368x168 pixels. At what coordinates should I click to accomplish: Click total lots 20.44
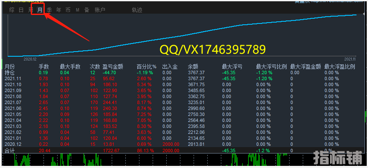tap(45, 151)
